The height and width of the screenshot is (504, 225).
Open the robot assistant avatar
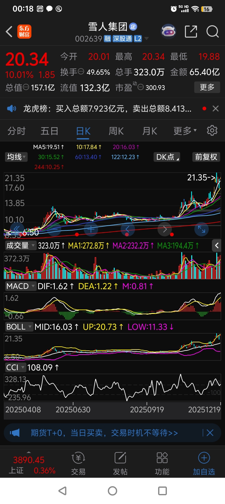click(x=168, y=32)
